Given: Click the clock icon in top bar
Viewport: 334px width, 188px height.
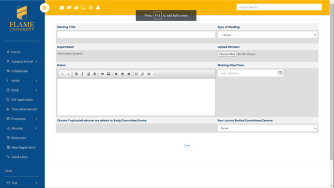Looking at the screenshot, I should point(91,8).
